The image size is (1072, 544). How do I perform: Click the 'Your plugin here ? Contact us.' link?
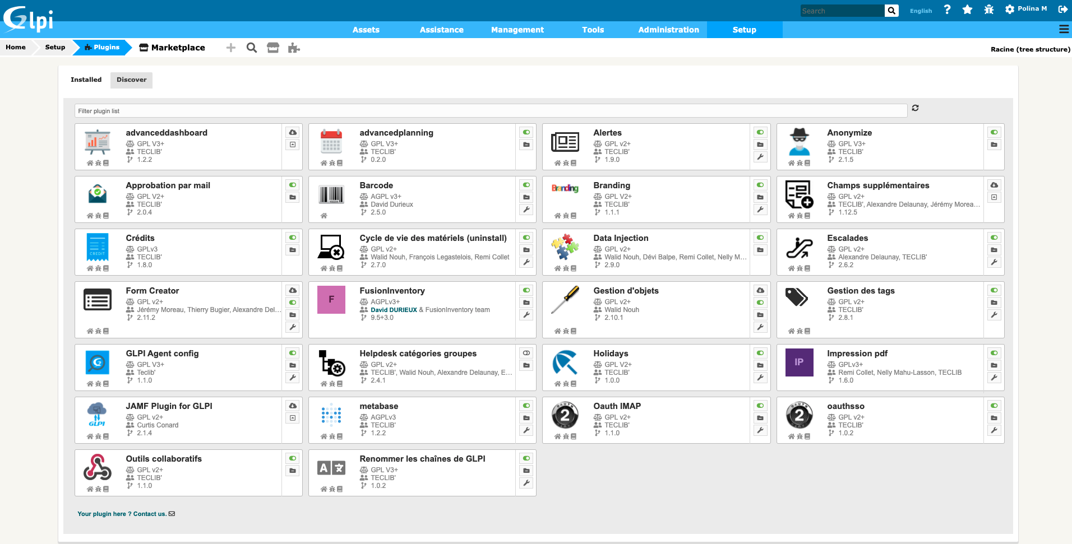point(126,514)
